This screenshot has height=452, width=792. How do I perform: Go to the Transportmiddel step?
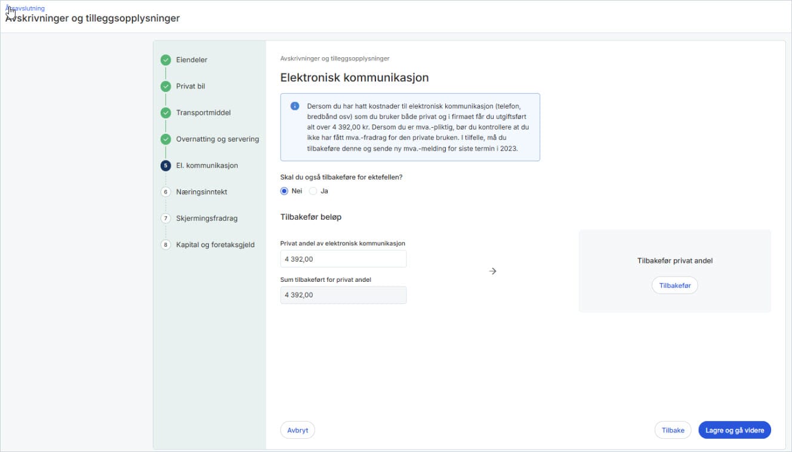pos(203,112)
